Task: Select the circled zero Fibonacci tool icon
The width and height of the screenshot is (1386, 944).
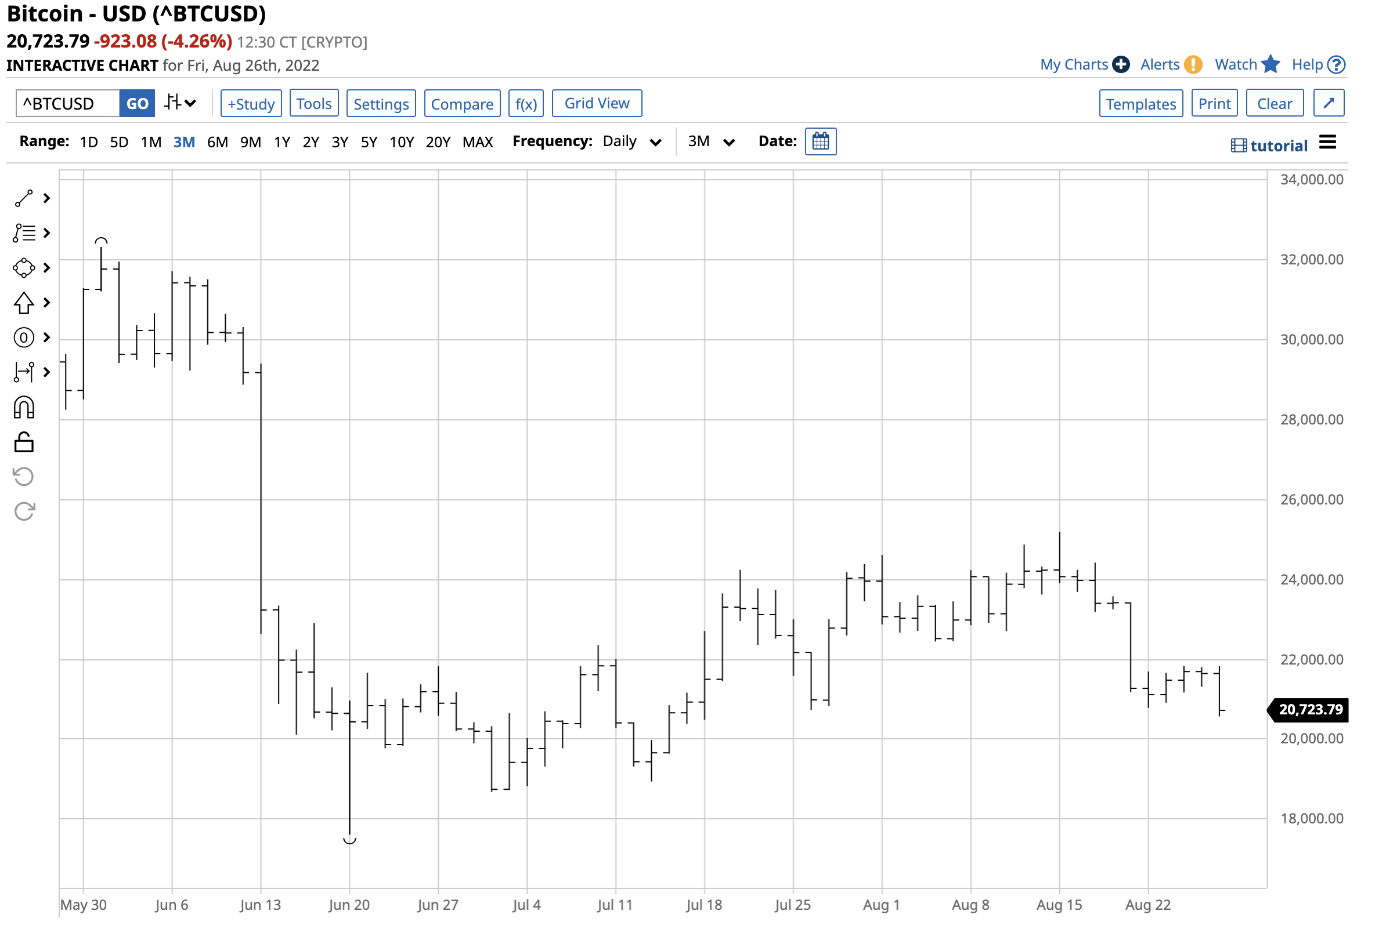Action: (x=24, y=339)
